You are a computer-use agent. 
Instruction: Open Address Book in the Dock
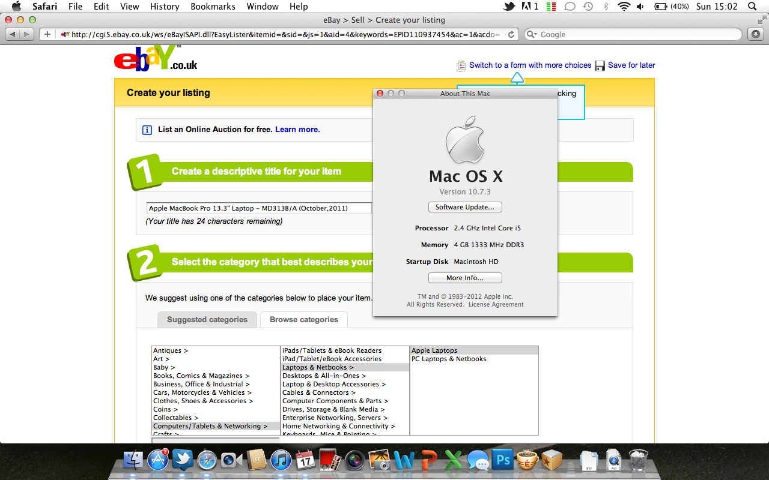(256, 460)
